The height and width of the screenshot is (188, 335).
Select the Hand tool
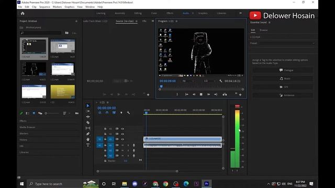[x=88, y=139]
